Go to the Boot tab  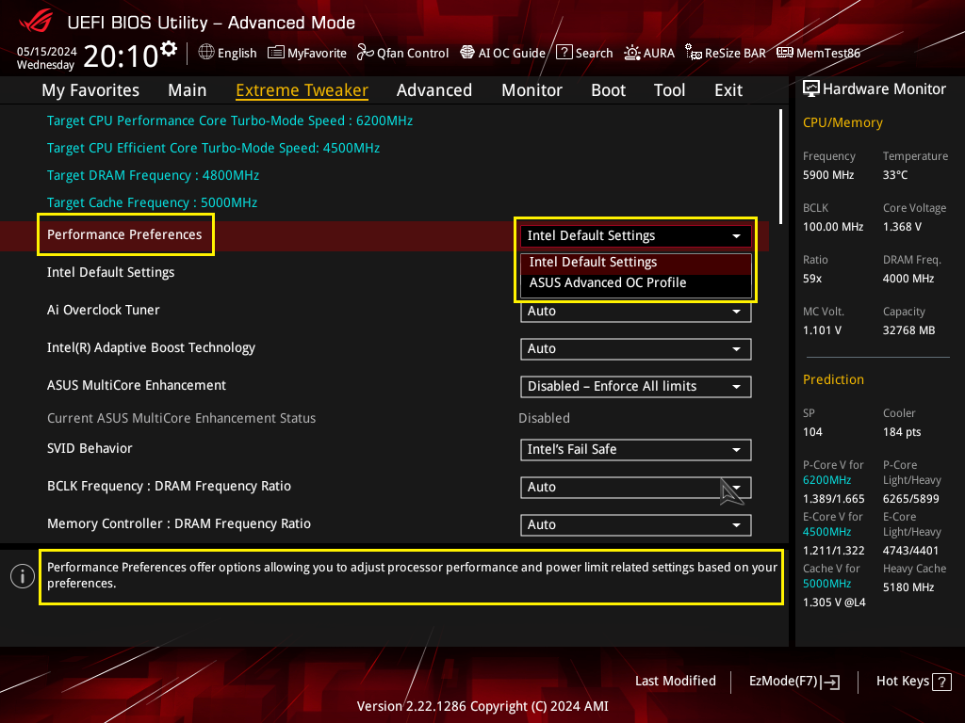point(608,90)
